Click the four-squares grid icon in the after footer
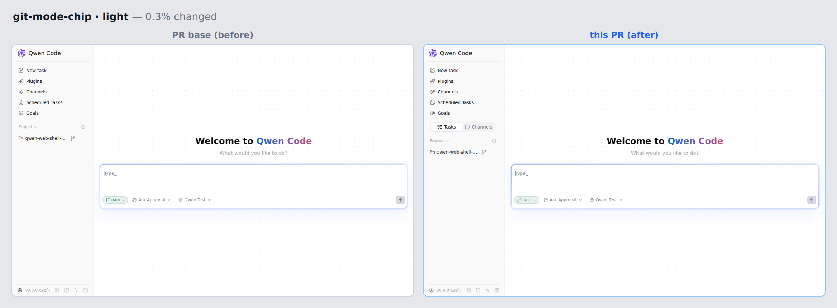This screenshot has height=308, width=837. click(469, 290)
